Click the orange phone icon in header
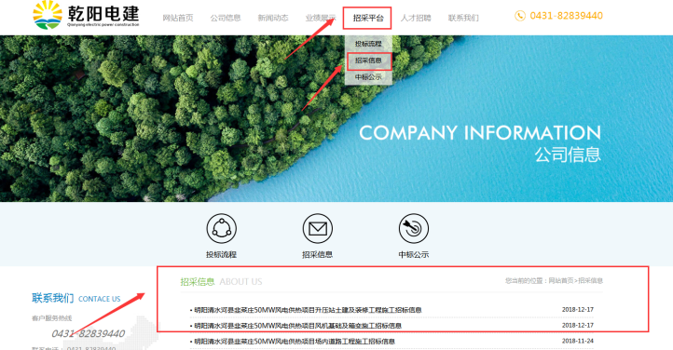 pyautogui.click(x=520, y=16)
